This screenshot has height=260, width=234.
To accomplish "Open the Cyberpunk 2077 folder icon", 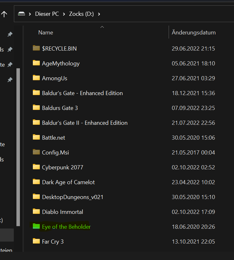I will click(36, 167).
